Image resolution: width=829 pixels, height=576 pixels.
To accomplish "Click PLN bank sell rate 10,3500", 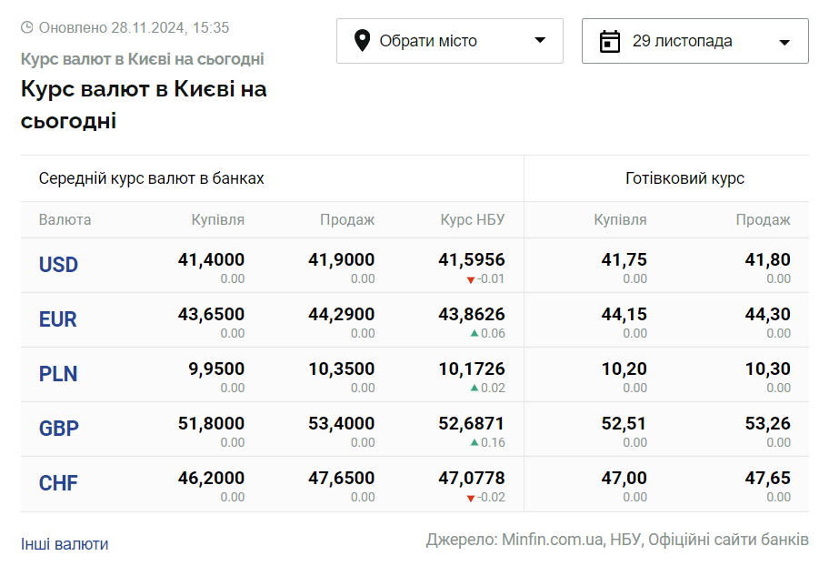I will (x=342, y=369).
